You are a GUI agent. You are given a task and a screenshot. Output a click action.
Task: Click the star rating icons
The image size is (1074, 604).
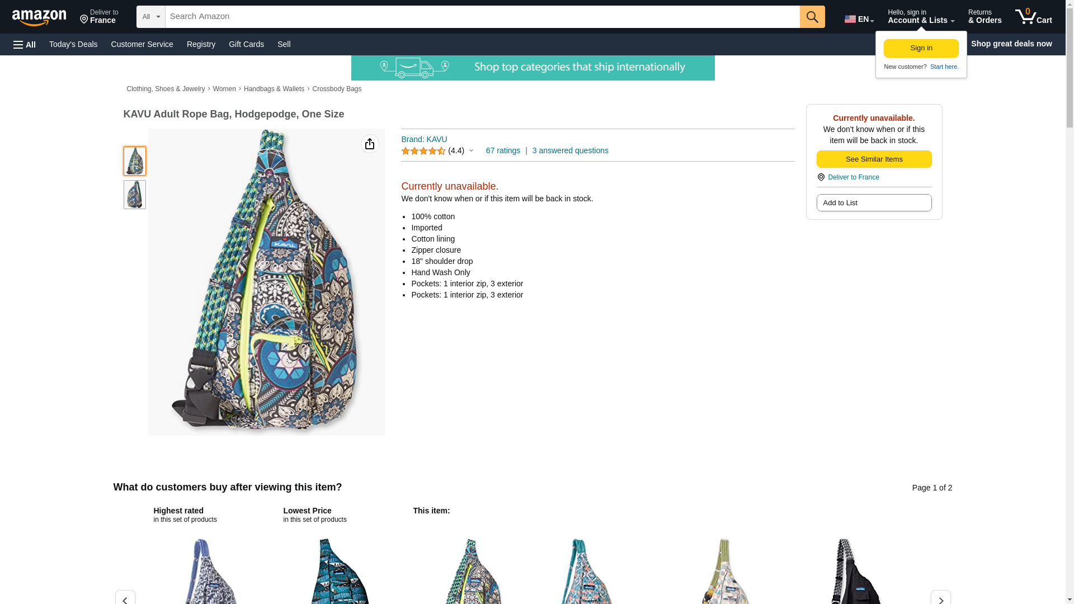point(423,151)
